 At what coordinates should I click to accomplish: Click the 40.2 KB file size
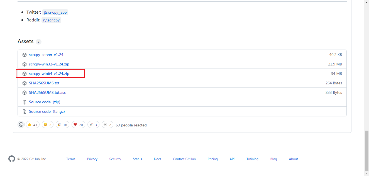(335, 55)
